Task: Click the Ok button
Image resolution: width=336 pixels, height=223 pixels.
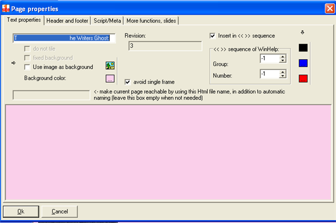Action: tap(21, 211)
